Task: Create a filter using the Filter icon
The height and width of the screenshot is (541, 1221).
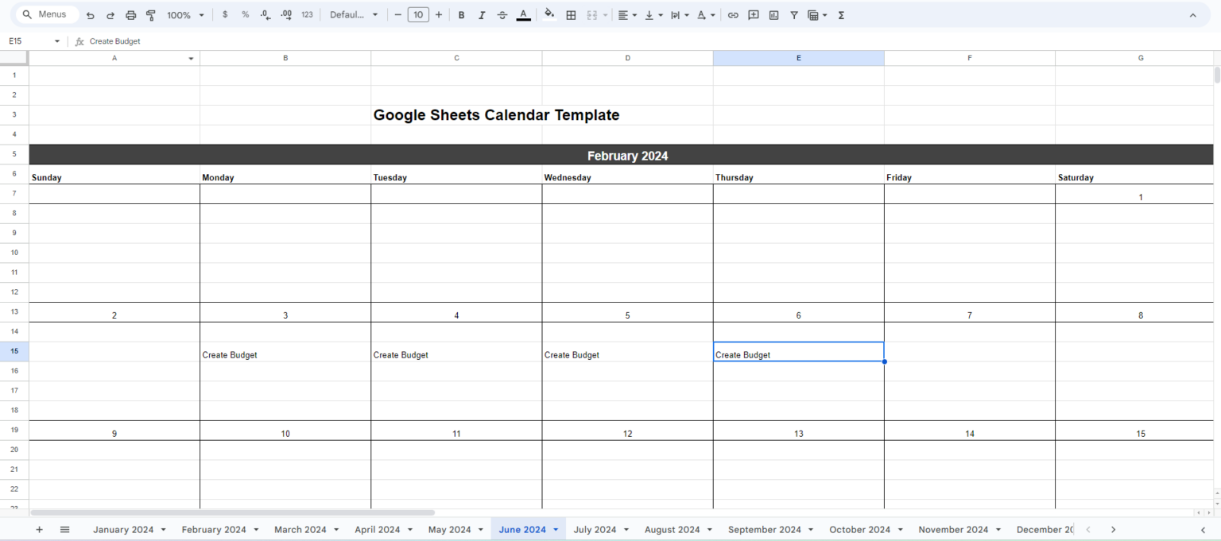Action: [793, 14]
